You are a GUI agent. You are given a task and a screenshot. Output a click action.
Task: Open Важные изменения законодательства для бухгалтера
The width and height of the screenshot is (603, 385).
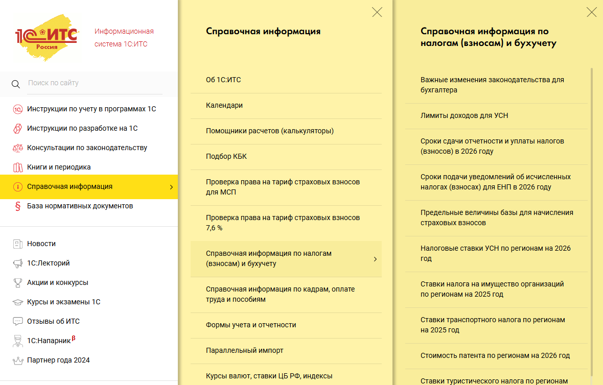[497, 85]
